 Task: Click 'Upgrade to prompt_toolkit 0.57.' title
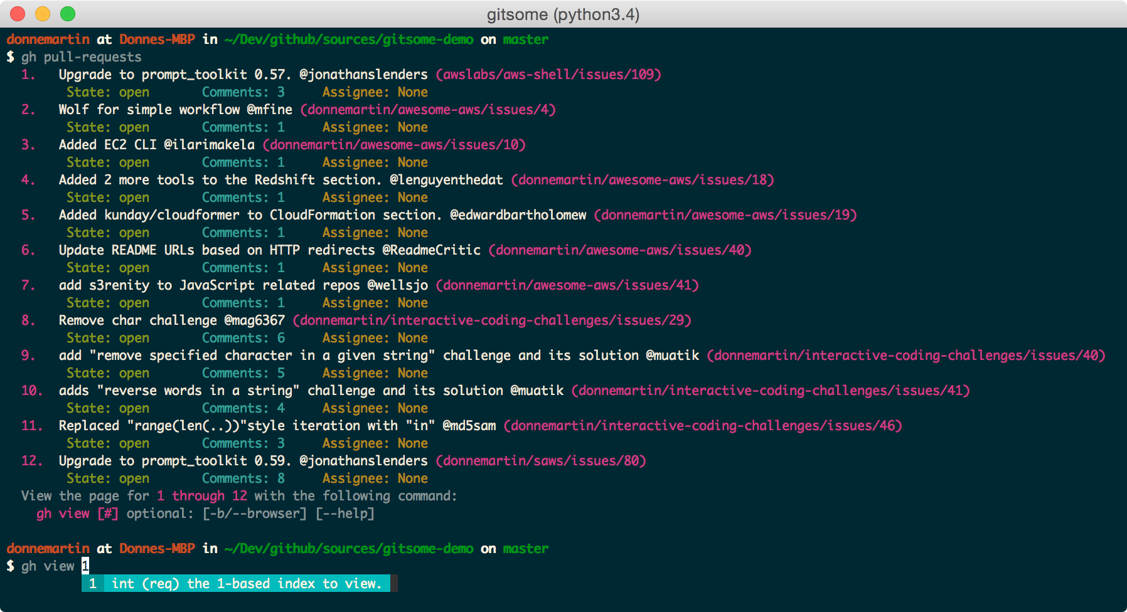175,75
